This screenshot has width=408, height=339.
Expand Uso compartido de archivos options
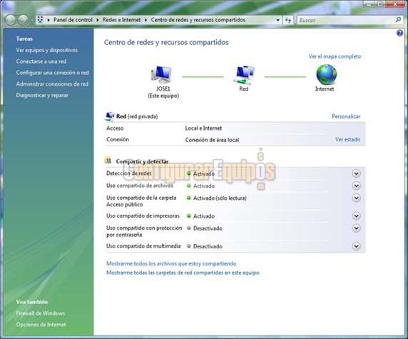click(x=356, y=186)
